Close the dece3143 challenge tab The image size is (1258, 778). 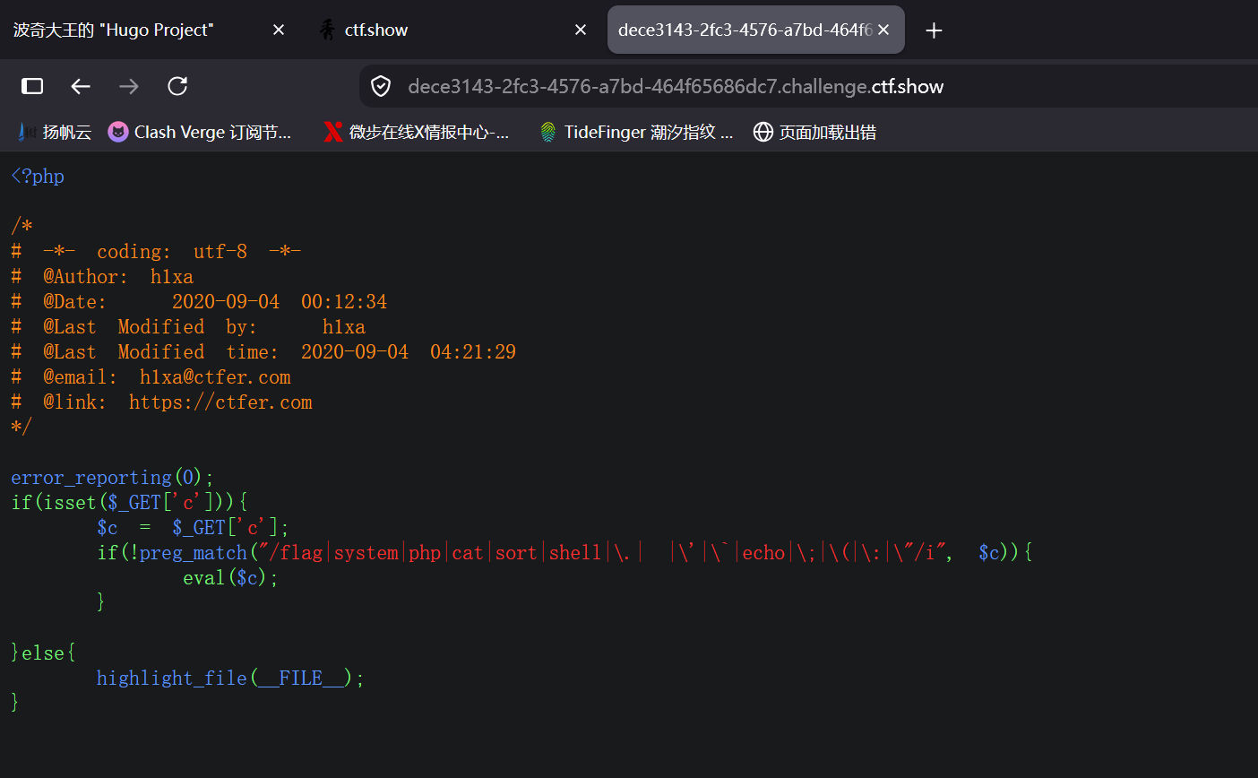click(x=883, y=30)
